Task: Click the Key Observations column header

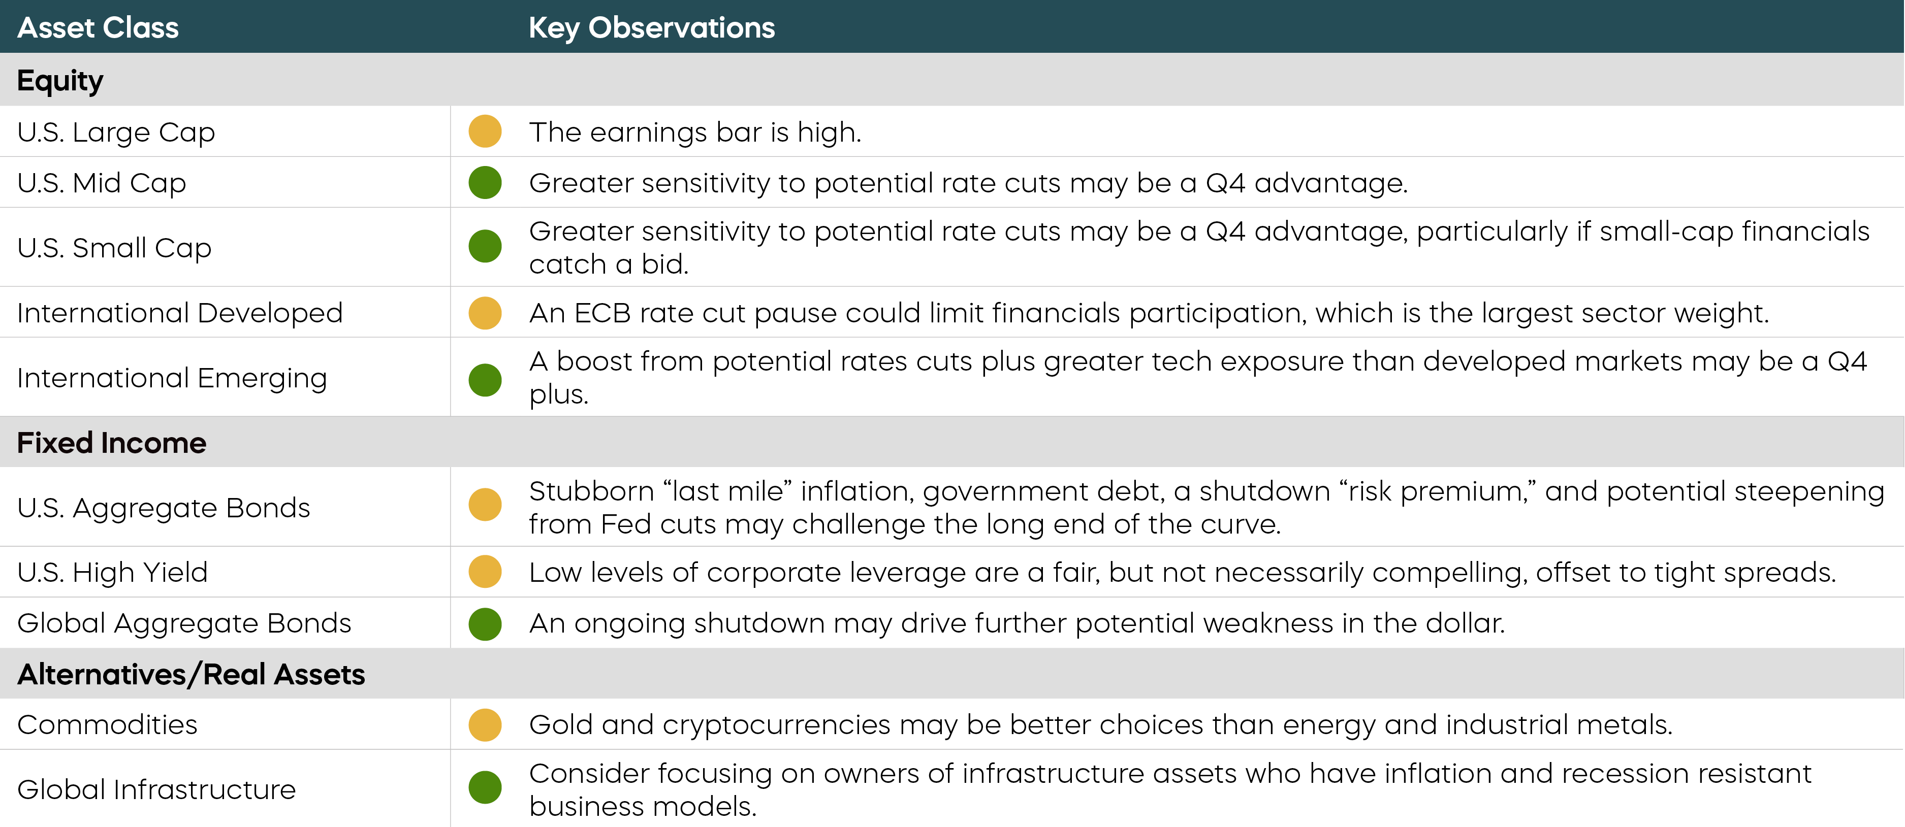Action: coord(652,27)
